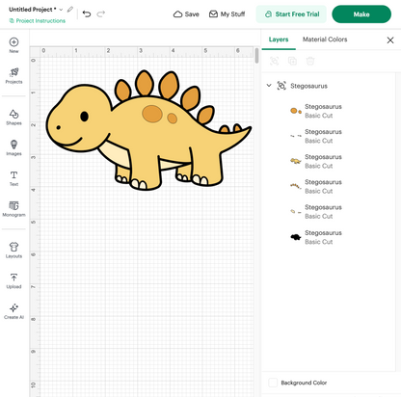Click the Duplicate icon in Layers toolbar
Image resolution: width=401 pixels, height=397 pixels.
[292, 61]
